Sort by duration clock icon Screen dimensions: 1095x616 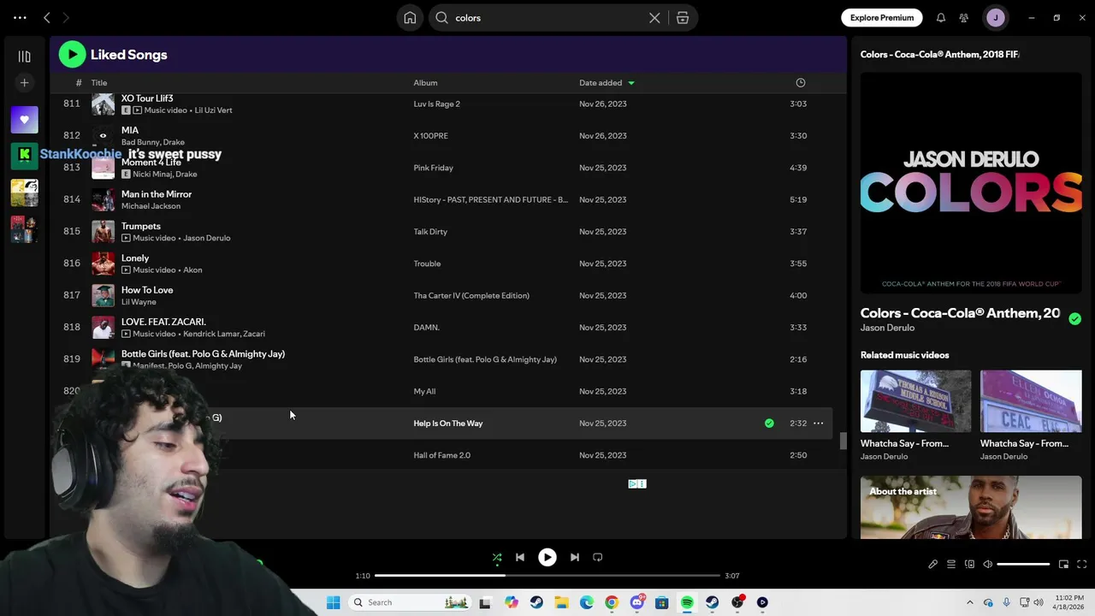[x=801, y=83]
